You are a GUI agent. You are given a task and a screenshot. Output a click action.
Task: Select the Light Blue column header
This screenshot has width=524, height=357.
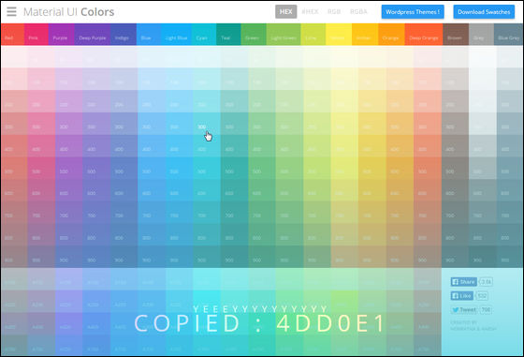coord(177,34)
